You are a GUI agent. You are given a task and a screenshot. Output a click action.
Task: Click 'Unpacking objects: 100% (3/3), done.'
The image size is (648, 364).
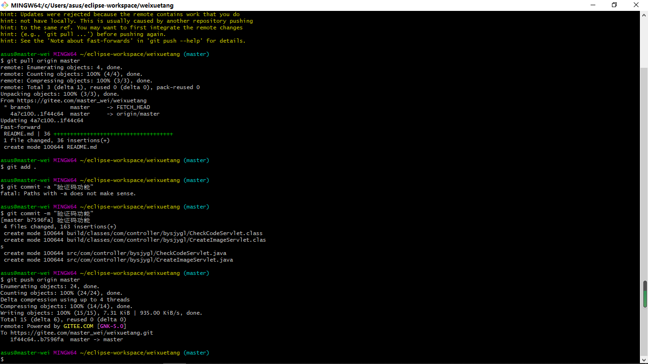point(60,94)
